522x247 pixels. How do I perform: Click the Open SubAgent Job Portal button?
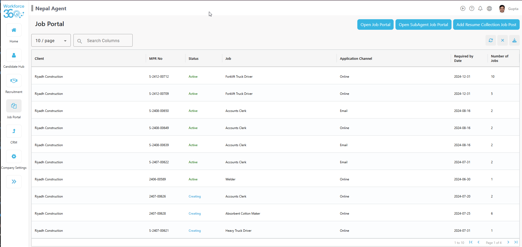point(423,24)
